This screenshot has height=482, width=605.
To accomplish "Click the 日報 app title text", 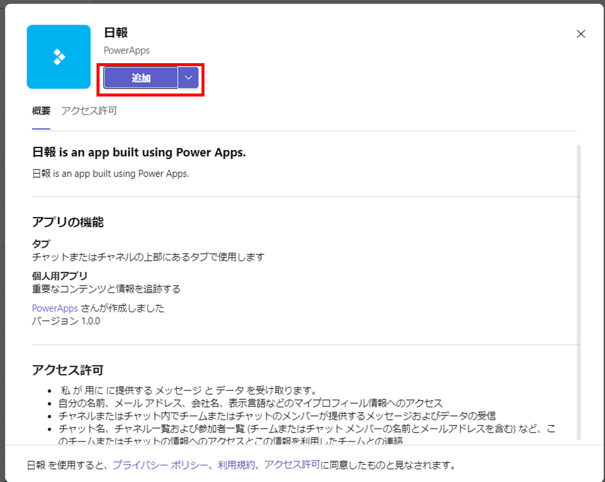I will (116, 33).
